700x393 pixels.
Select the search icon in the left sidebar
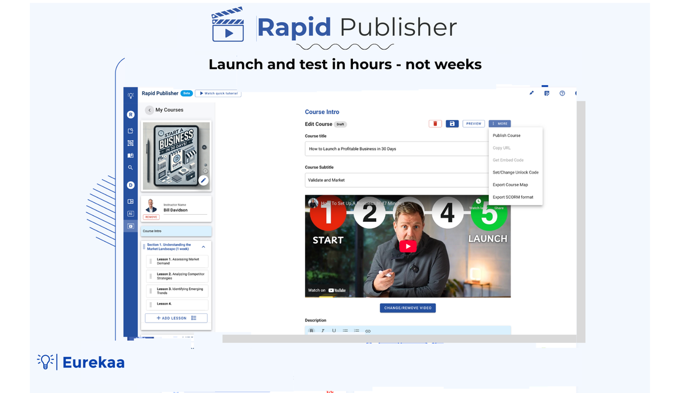point(130,168)
